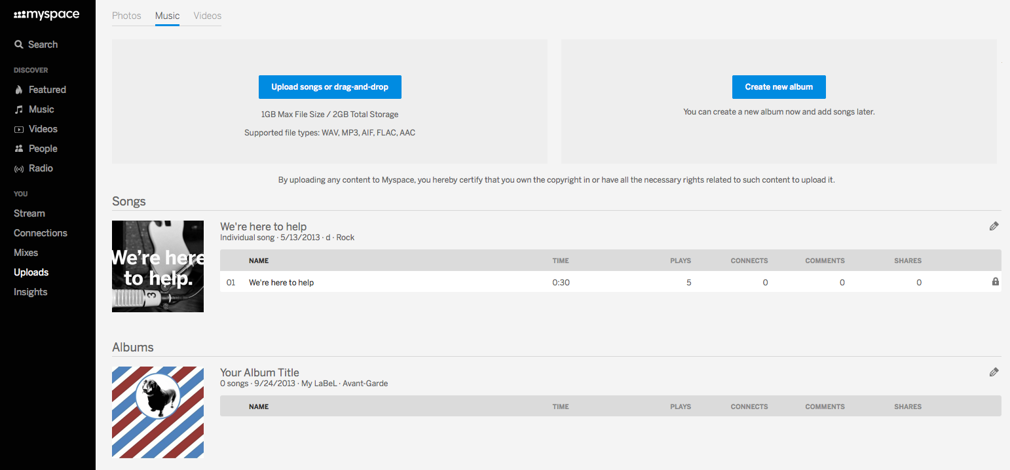Viewport: 1010px width, 470px height.
Task: Select the Music tab
Action: [167, 16]
